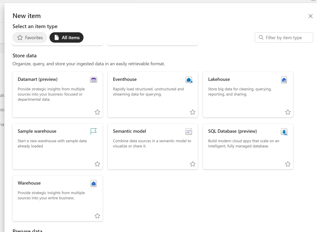Select the All items tab

click(66, 38)
